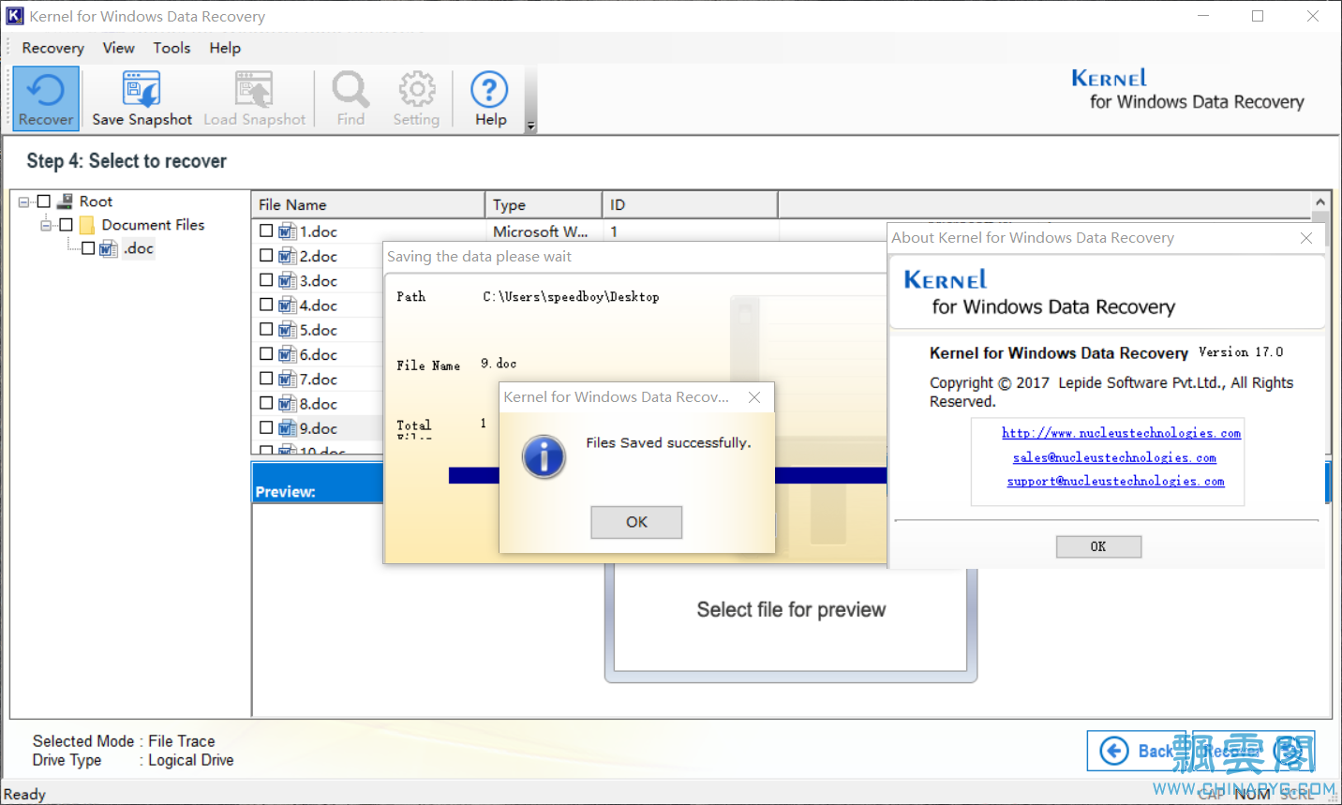
Task: Select the Root drive icon
Action: [66, 201]
